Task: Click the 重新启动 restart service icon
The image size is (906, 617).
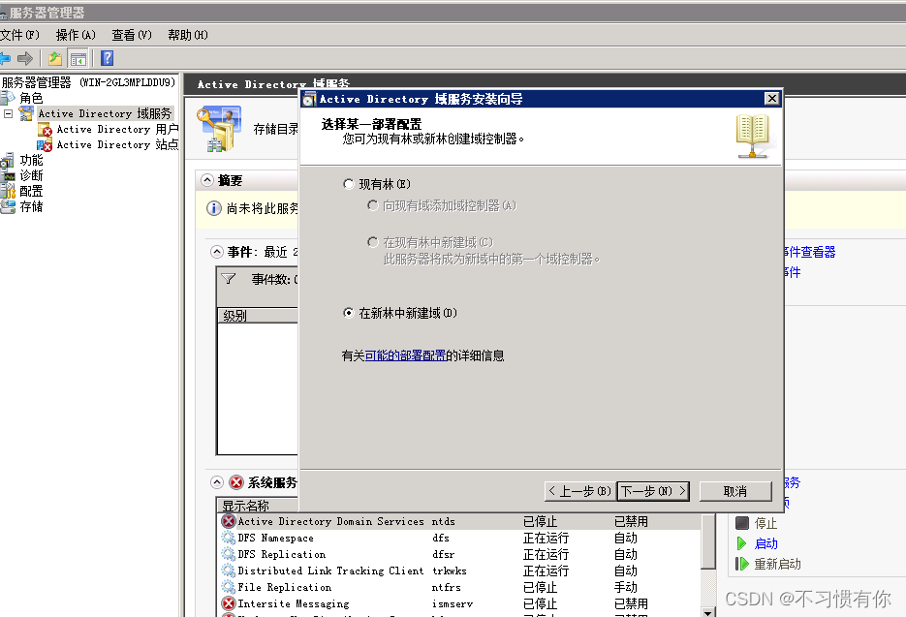Action: (x=742, y=564)
